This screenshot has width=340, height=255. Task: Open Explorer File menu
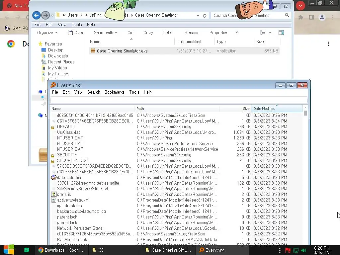coord(38,25)
